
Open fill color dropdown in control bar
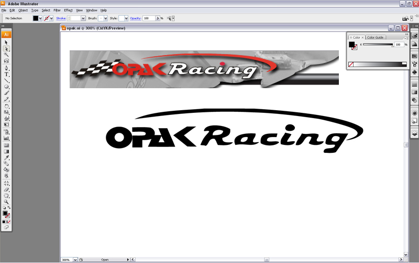click(40, 18)
